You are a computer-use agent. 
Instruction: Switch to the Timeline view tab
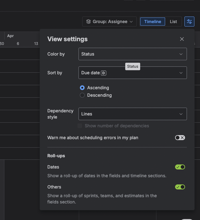coord(153,22)
